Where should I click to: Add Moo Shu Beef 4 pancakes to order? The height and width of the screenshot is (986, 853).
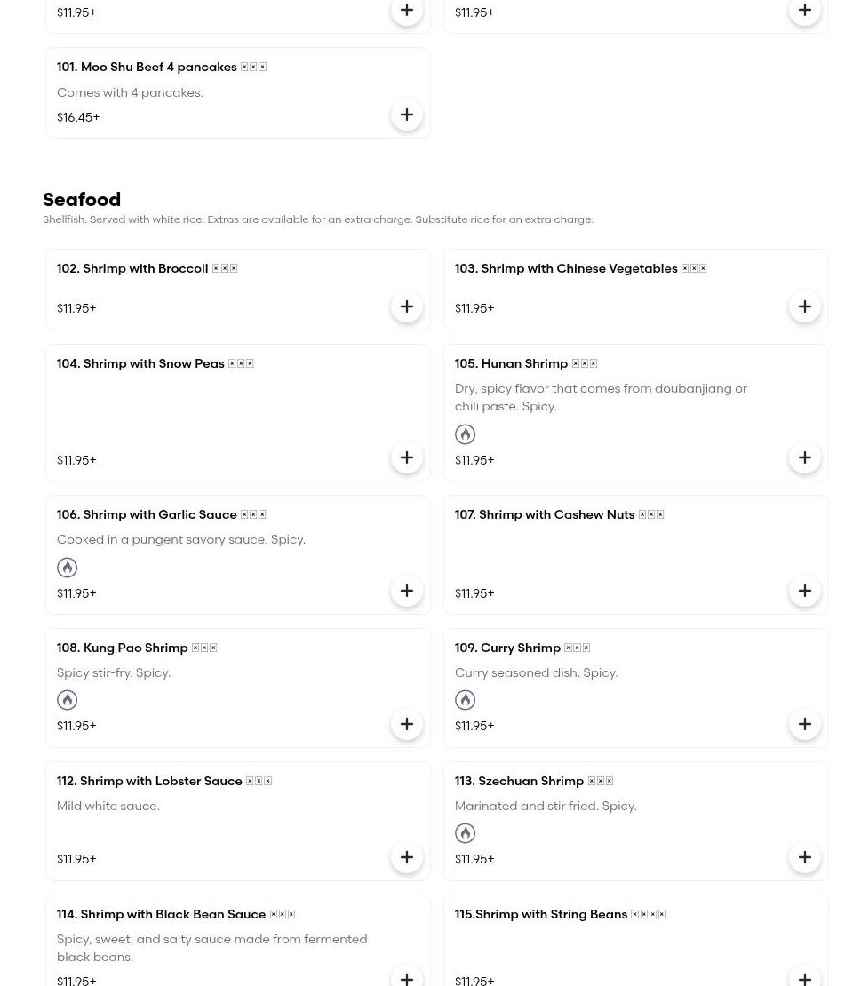pos(407,115)
